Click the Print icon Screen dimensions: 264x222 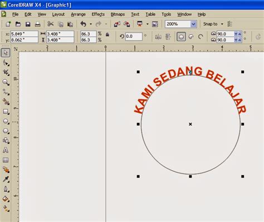(x=38, y=24)
